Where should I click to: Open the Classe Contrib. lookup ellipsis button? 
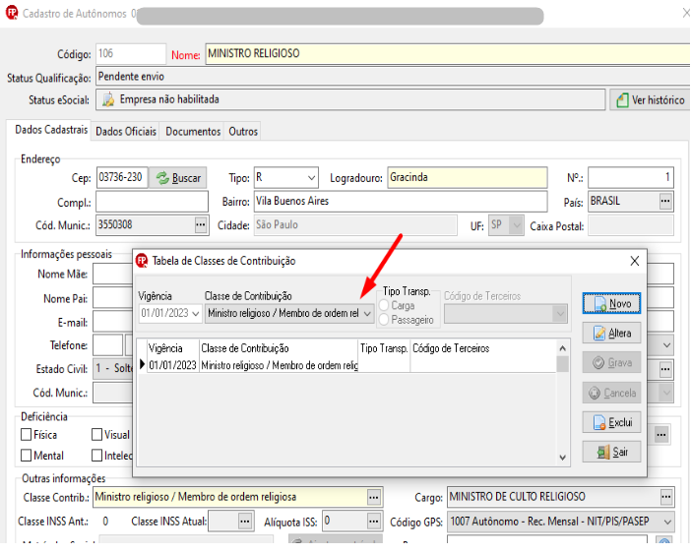click(x=374, y=497)
